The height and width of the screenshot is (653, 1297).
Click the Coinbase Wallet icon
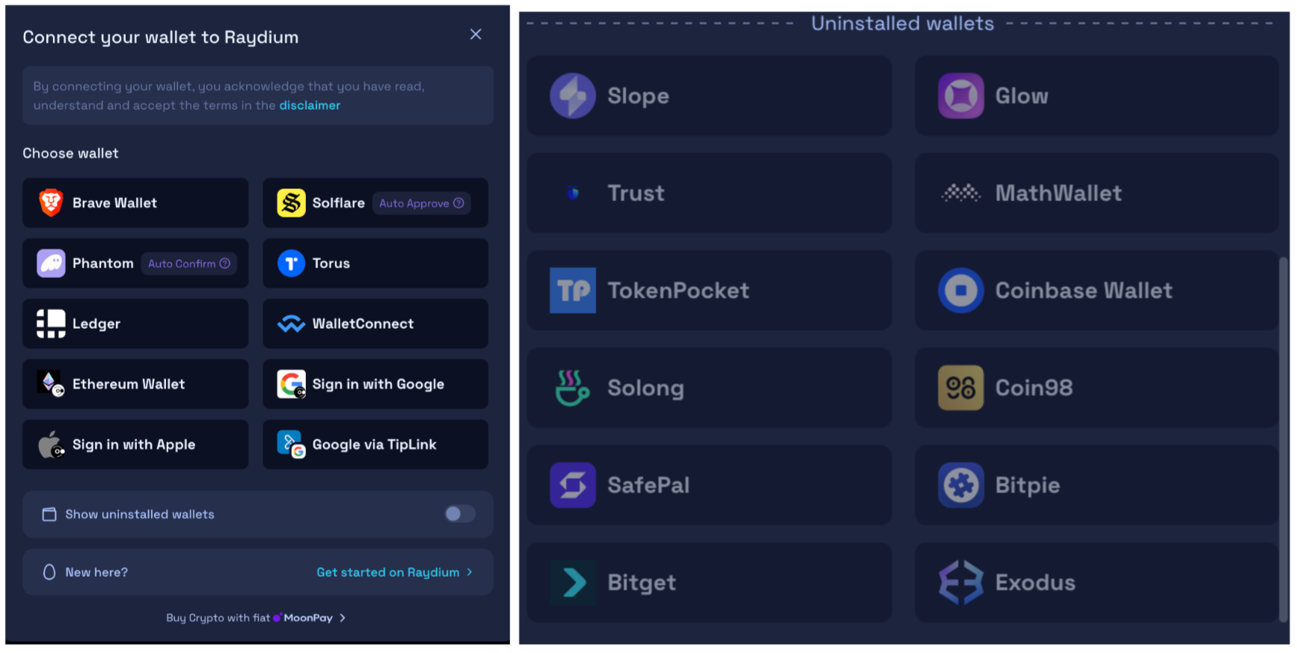960,290
